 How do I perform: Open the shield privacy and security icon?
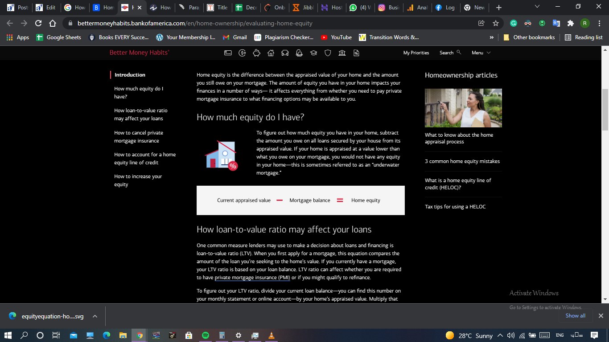pos(328,53)
